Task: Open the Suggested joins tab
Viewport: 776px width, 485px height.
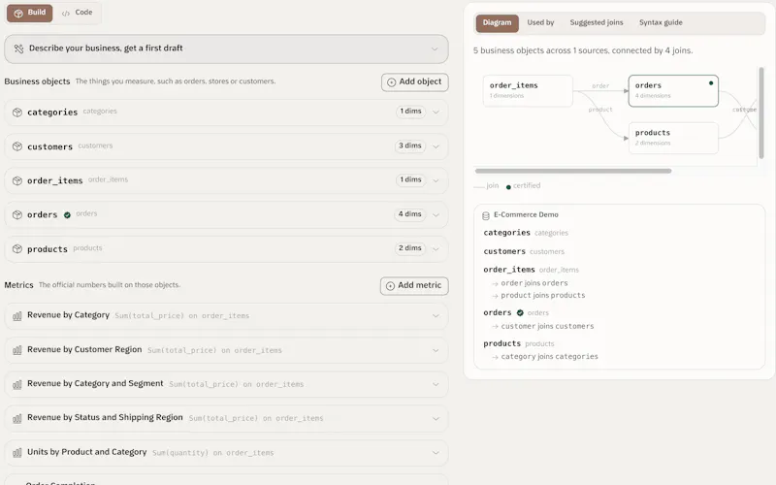Action: coord(597,22)
